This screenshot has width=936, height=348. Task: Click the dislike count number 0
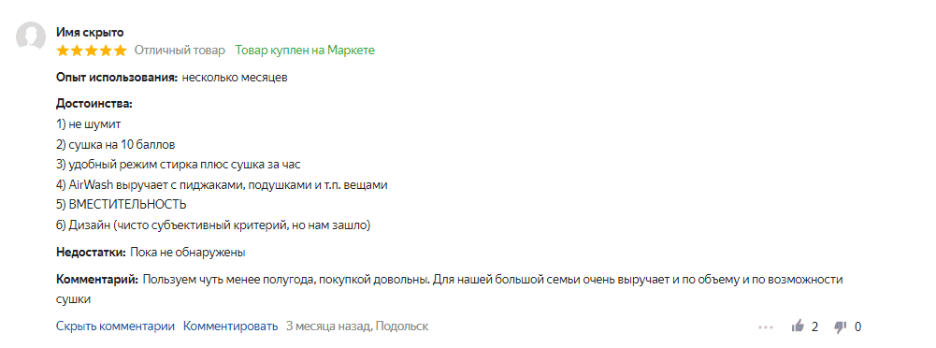857,327
